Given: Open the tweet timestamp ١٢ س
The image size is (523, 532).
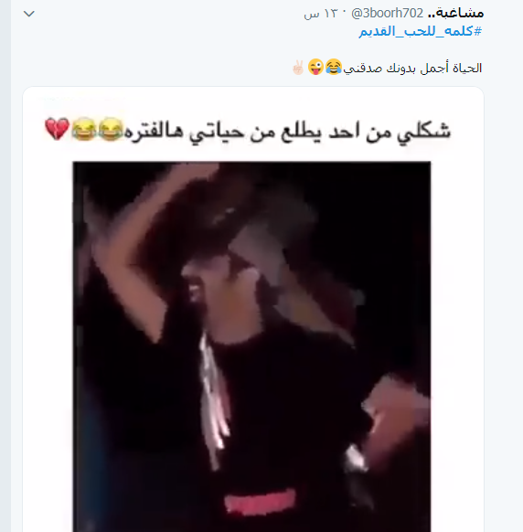Looking at the screenshot, I should 320,14.
